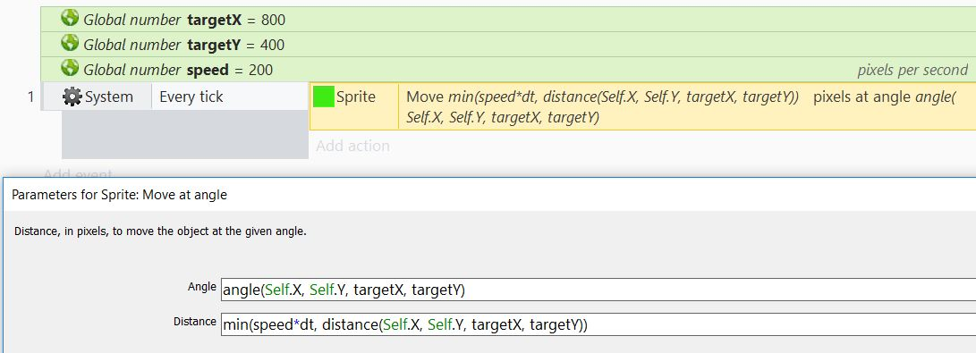Click the globe icon beside targetY variable
Image resolution: width=976 pixels, height=353 pixels.
[70, 43]
